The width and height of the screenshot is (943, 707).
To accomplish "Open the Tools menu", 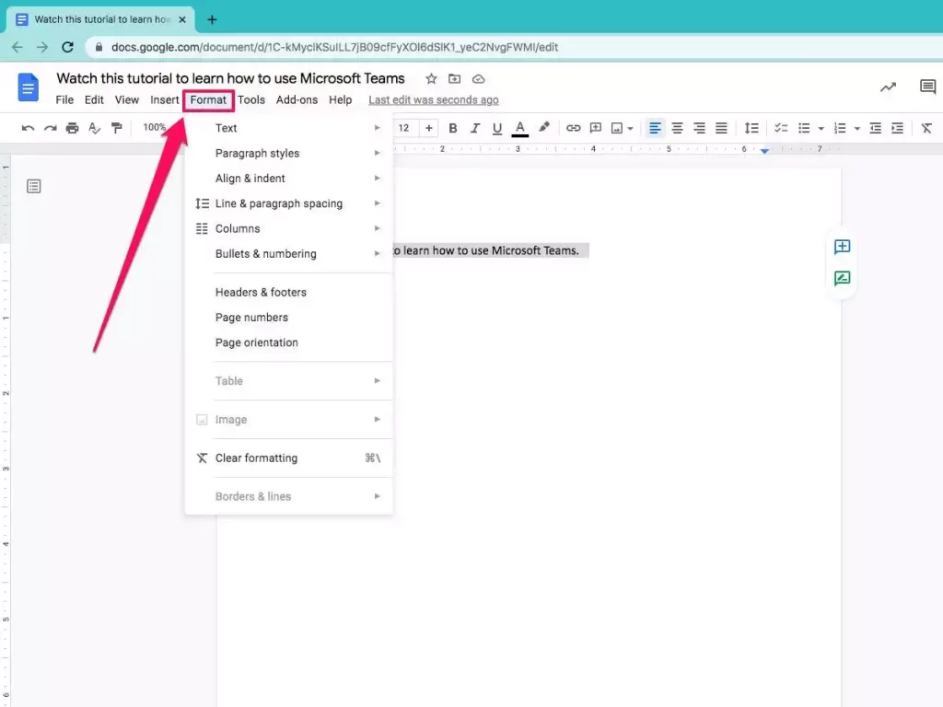I will click(251, 99).
